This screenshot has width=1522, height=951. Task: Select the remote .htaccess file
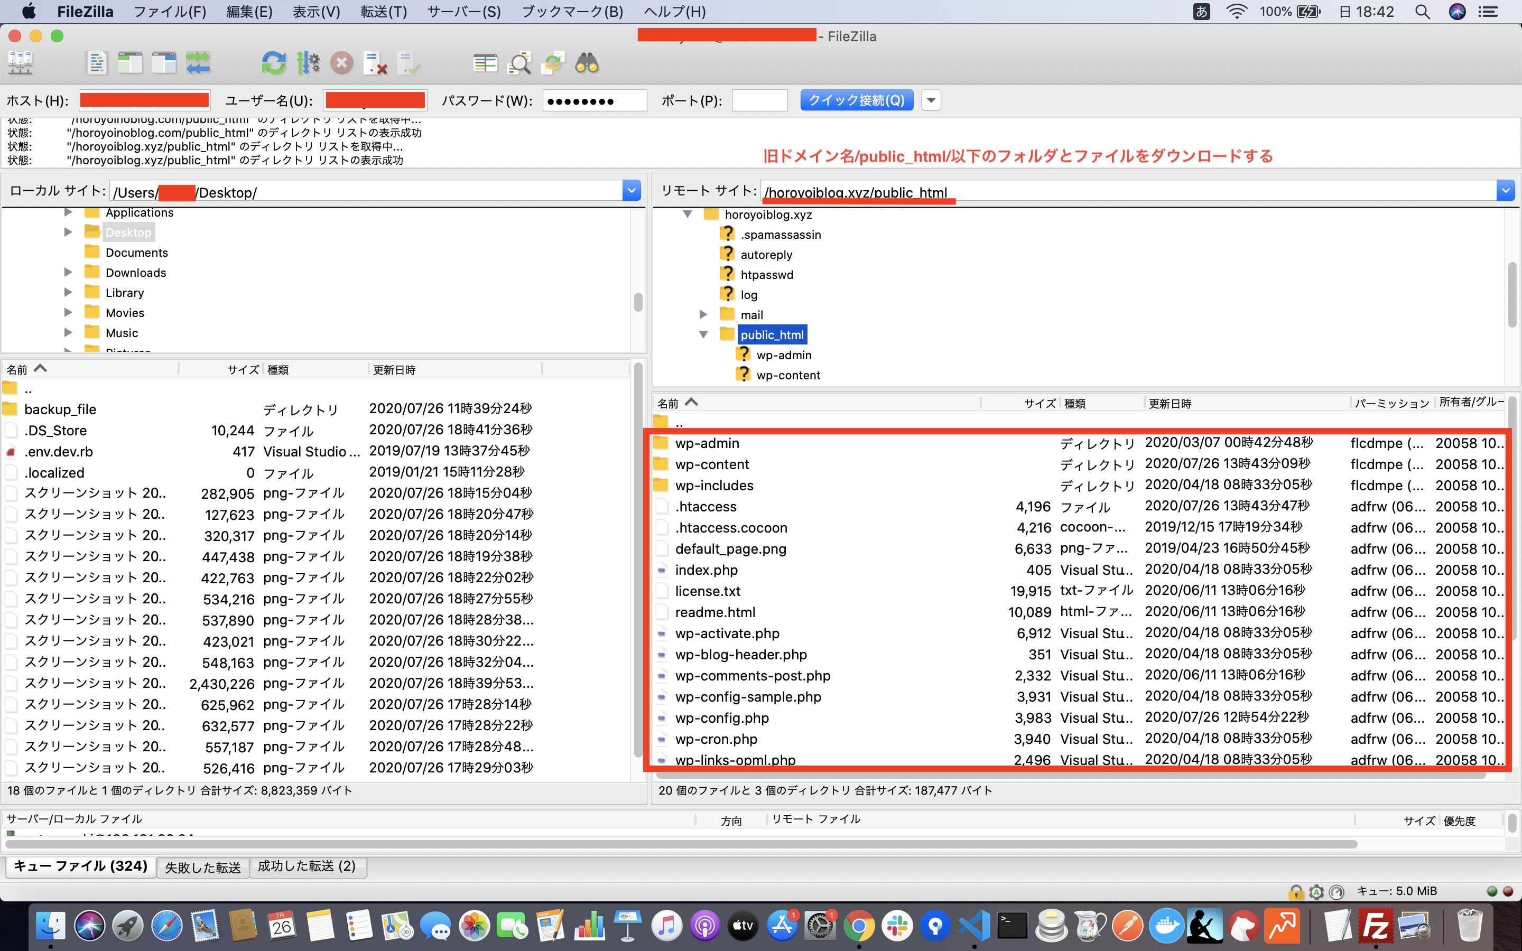point(1078,506)
